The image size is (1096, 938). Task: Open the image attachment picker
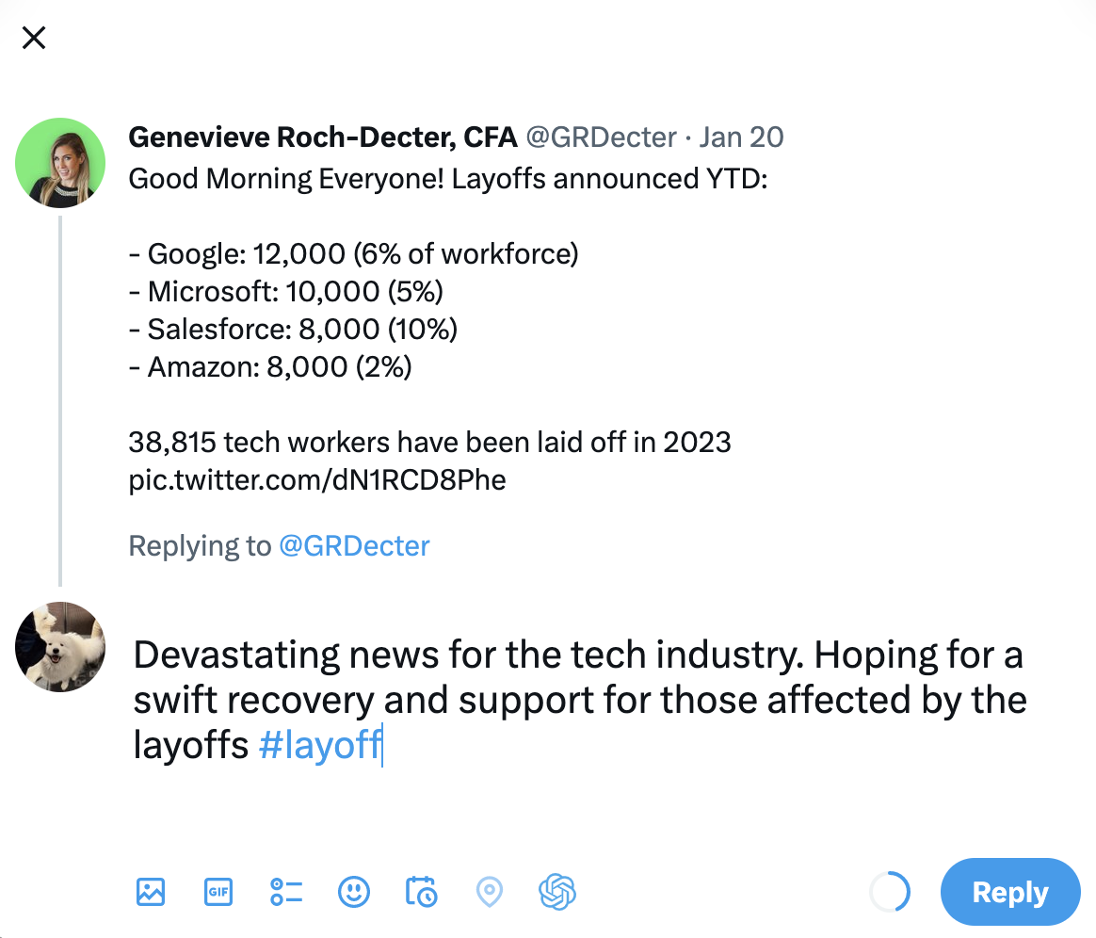coord(150,891)
